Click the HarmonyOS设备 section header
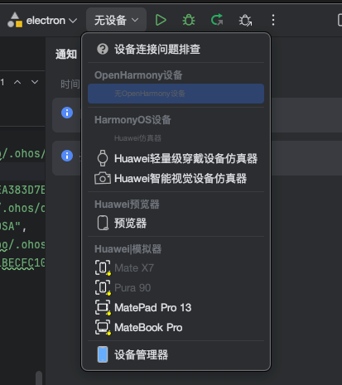 coord(132,120)
